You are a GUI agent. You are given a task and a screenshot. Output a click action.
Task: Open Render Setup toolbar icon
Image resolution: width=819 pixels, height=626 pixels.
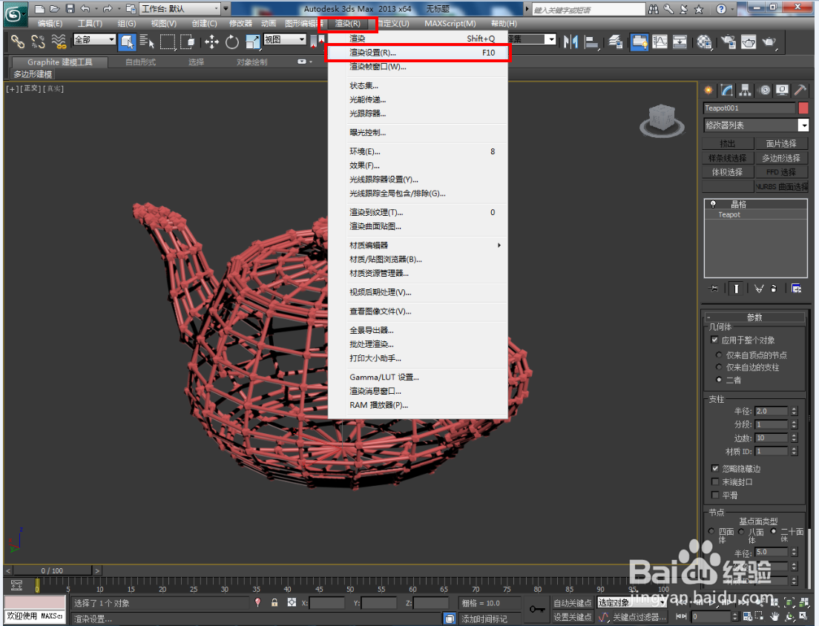(728, 42)
